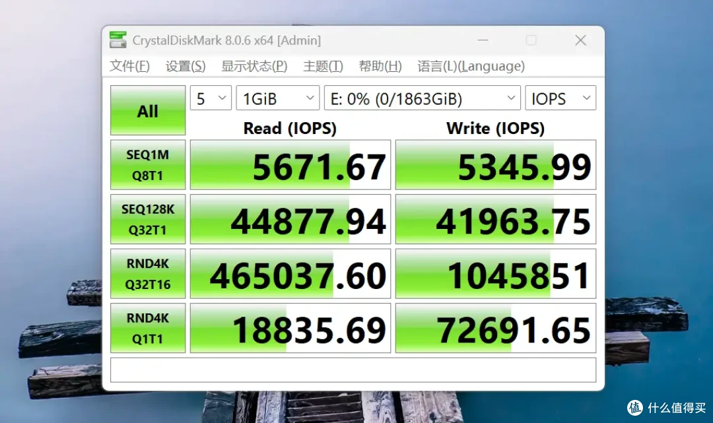Run the SEQ128K Q32T1 test
Viewport: 713px width, 423px height.
(x=148, y=220)
